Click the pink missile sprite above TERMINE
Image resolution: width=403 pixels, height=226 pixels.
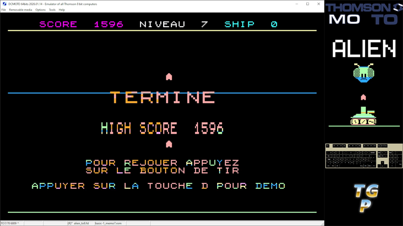(x=169, y=77)
